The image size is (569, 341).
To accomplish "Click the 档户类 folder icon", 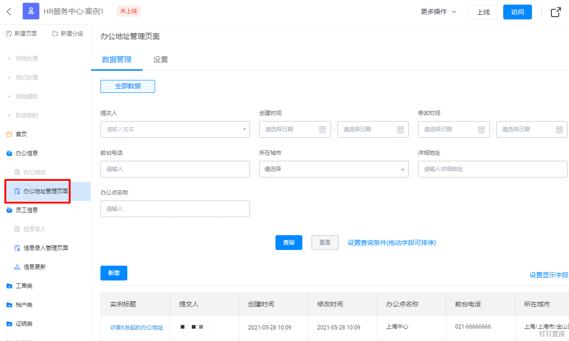I will 9,305.
